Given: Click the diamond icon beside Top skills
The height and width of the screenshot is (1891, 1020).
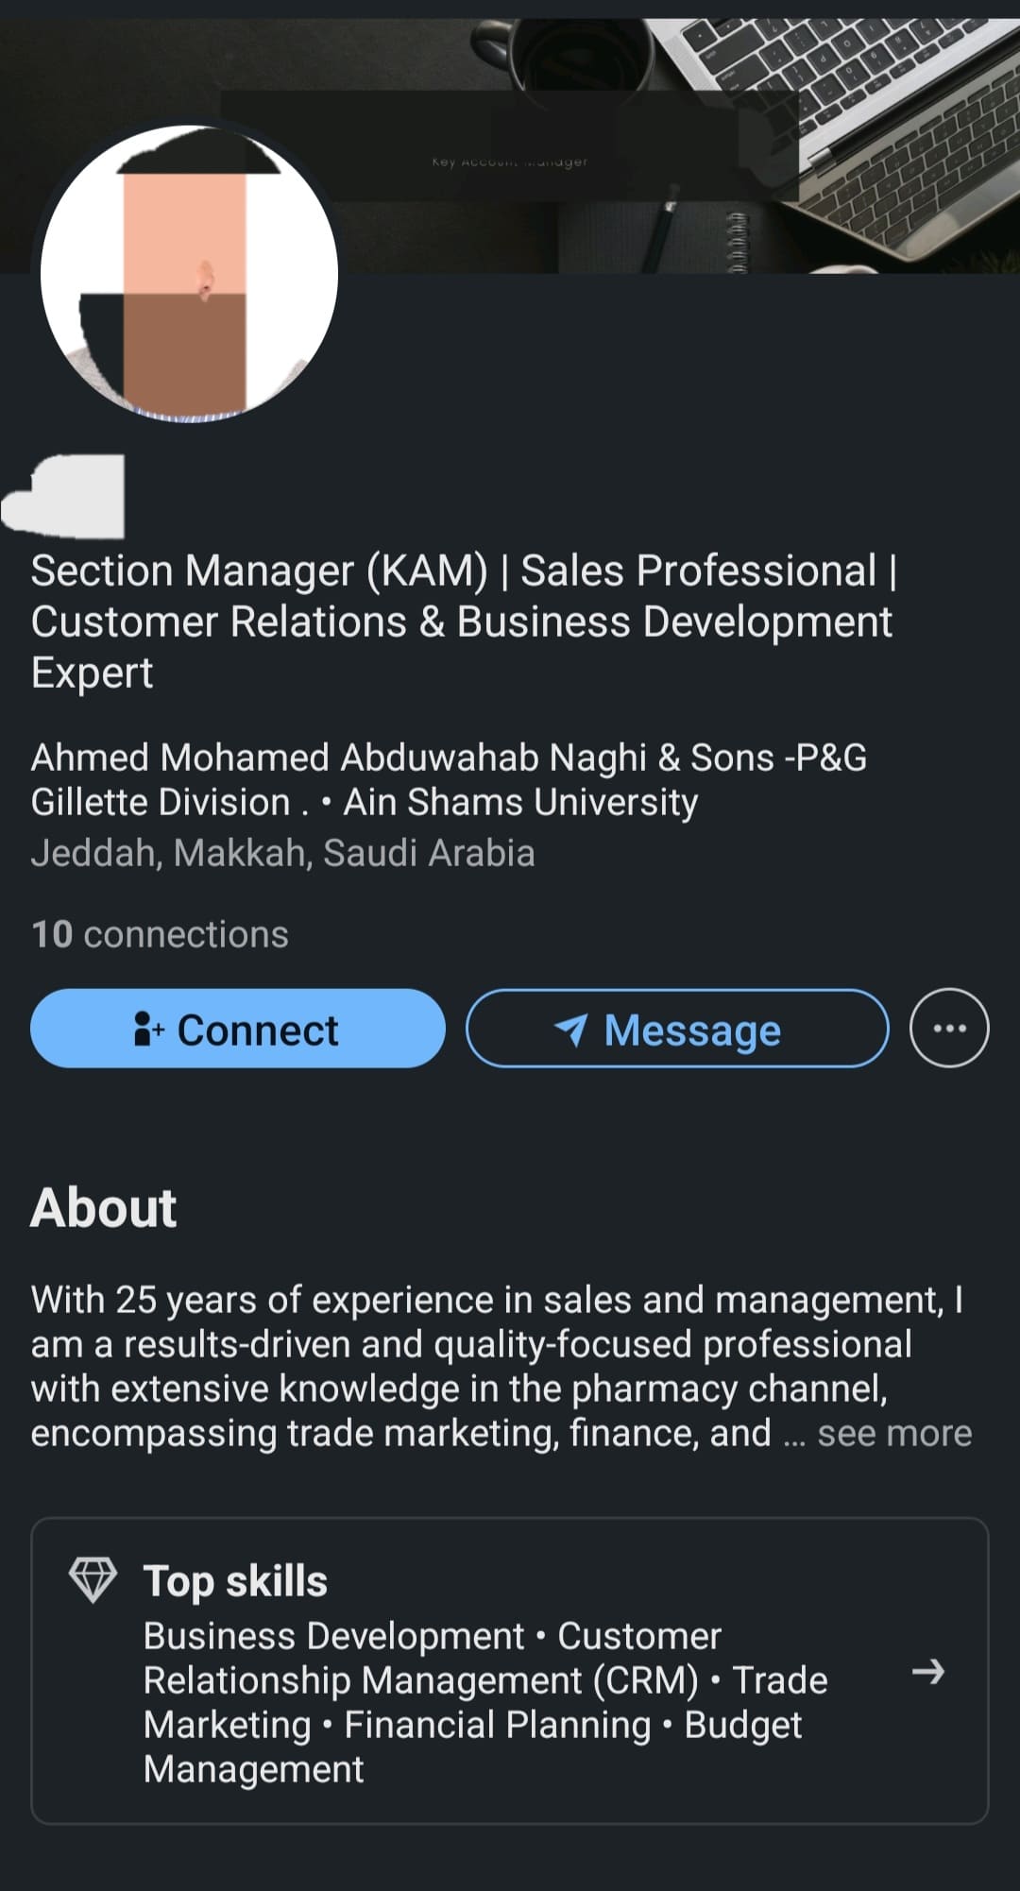Looking at the screenshot, I should pos(93,1580).
